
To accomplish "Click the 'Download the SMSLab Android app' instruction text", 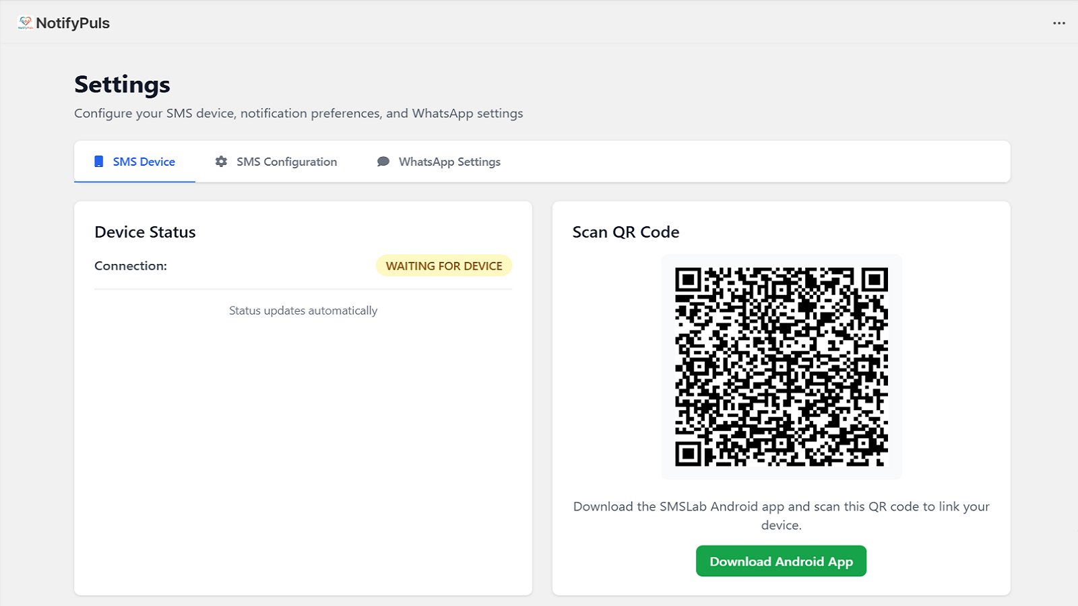I will coord(782,516).
